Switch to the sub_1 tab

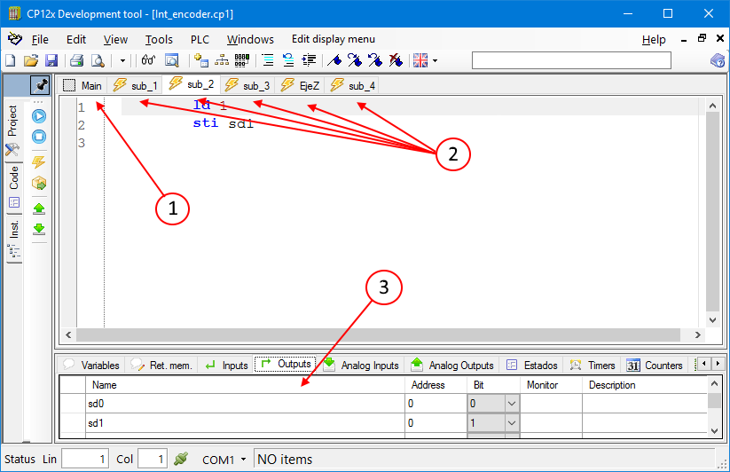click(135, 86)
